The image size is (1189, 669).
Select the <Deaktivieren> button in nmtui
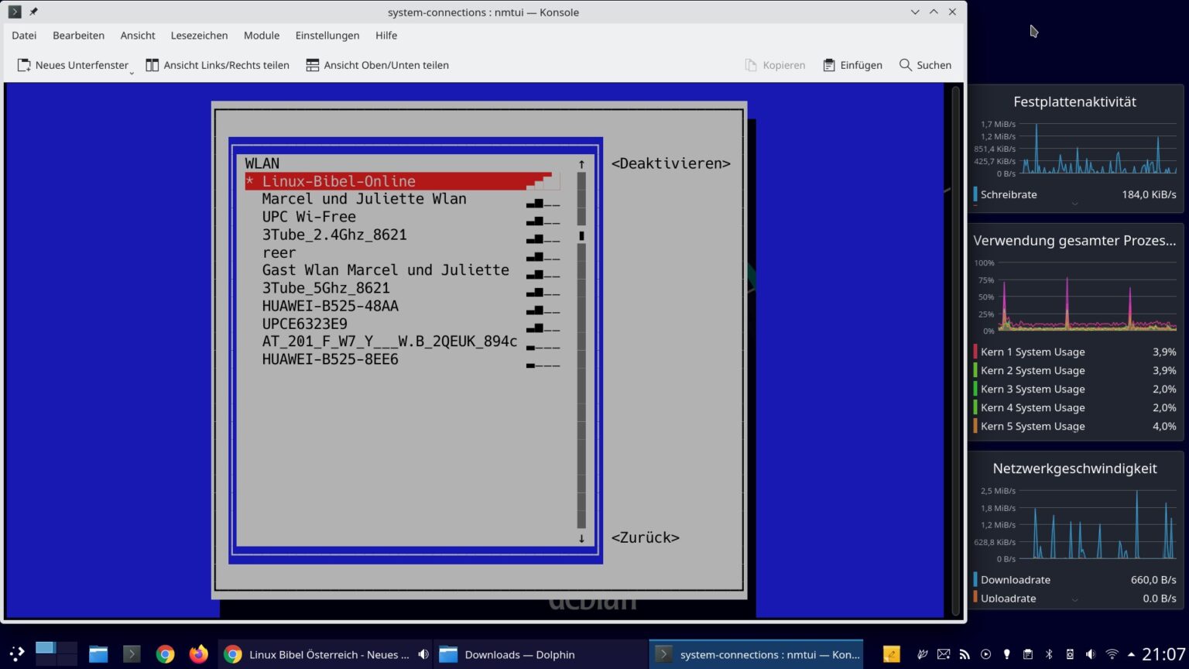[670, 163]
